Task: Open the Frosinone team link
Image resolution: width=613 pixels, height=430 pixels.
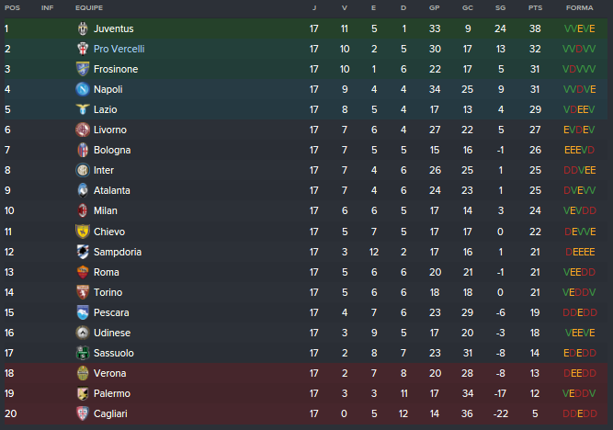Action: click(x=116, y=69)
